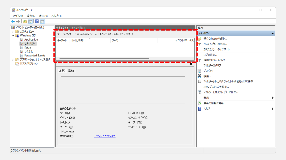
Task: Click the event description text box
Action: pos(123,90)
